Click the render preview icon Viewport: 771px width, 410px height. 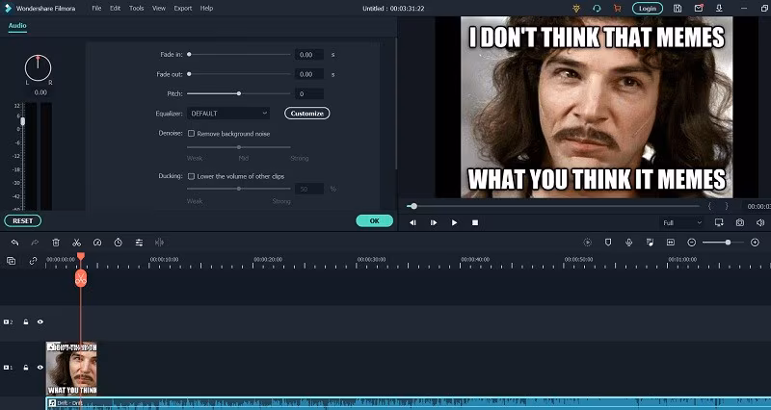coord(587,243)
